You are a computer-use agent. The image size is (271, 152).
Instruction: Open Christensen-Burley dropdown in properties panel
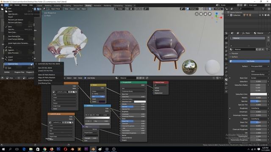[260, 74]
